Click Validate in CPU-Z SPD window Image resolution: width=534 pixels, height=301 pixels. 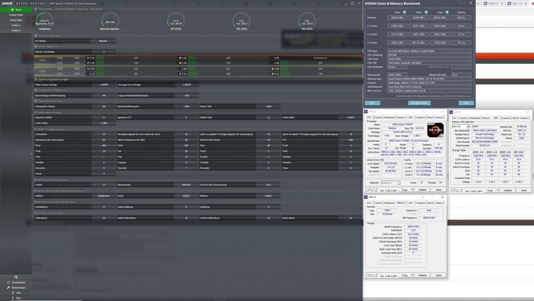tap(507, 190)
